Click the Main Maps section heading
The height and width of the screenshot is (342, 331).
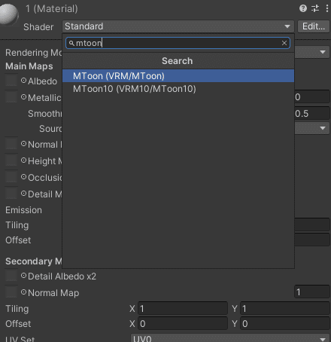(29, 66)
